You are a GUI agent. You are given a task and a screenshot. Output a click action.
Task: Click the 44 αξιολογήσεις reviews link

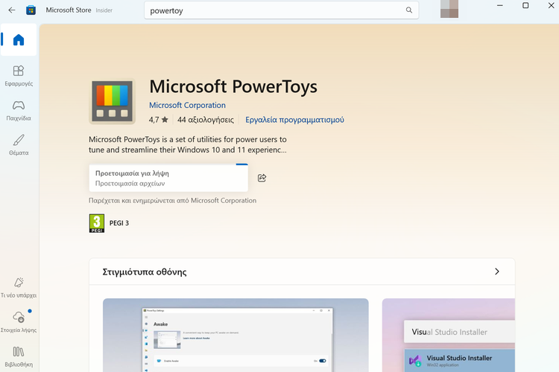pyautogui.click(x=206, y=120)
